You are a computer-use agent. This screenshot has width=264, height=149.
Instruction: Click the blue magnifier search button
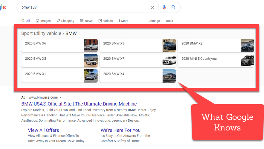point(174,8)
